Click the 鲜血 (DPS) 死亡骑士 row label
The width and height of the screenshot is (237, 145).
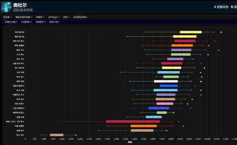point(15,121)
